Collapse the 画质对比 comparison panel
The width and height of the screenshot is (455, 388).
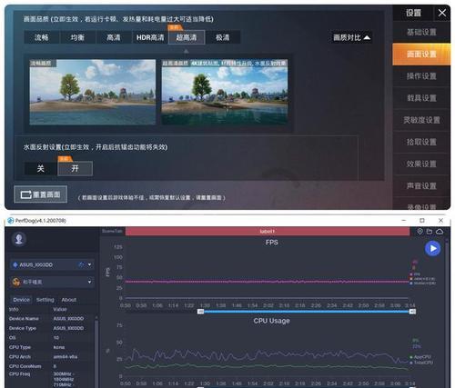click(x=351, y=37)
